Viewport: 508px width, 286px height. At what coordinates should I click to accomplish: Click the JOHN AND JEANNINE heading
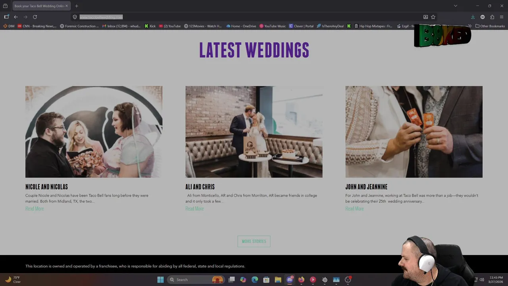(x=366, y=187)
